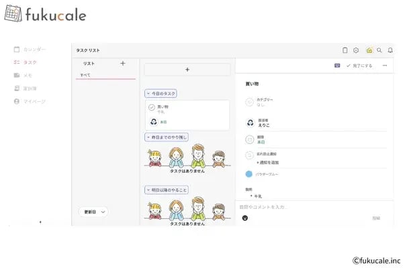Click the category circle icon under カテゴリー
This screenshot has height=268, width=403.
250,103
